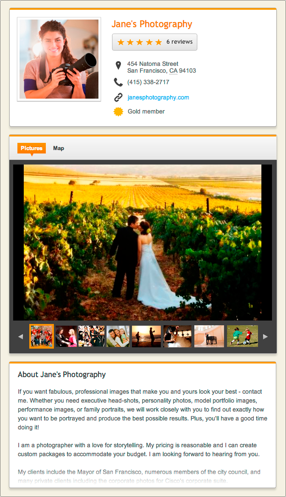
Task: Open the Pictures tab
Action: point(32,148)
